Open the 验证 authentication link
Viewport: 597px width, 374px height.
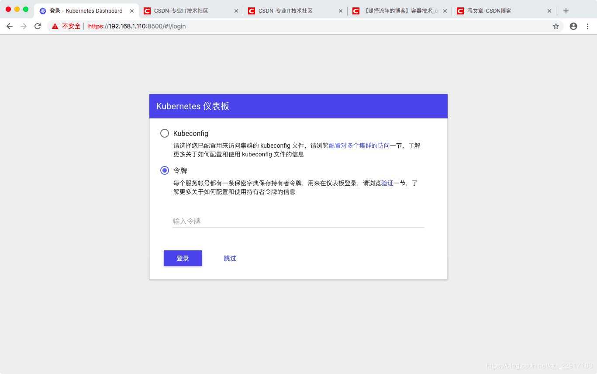coord(387,183)
